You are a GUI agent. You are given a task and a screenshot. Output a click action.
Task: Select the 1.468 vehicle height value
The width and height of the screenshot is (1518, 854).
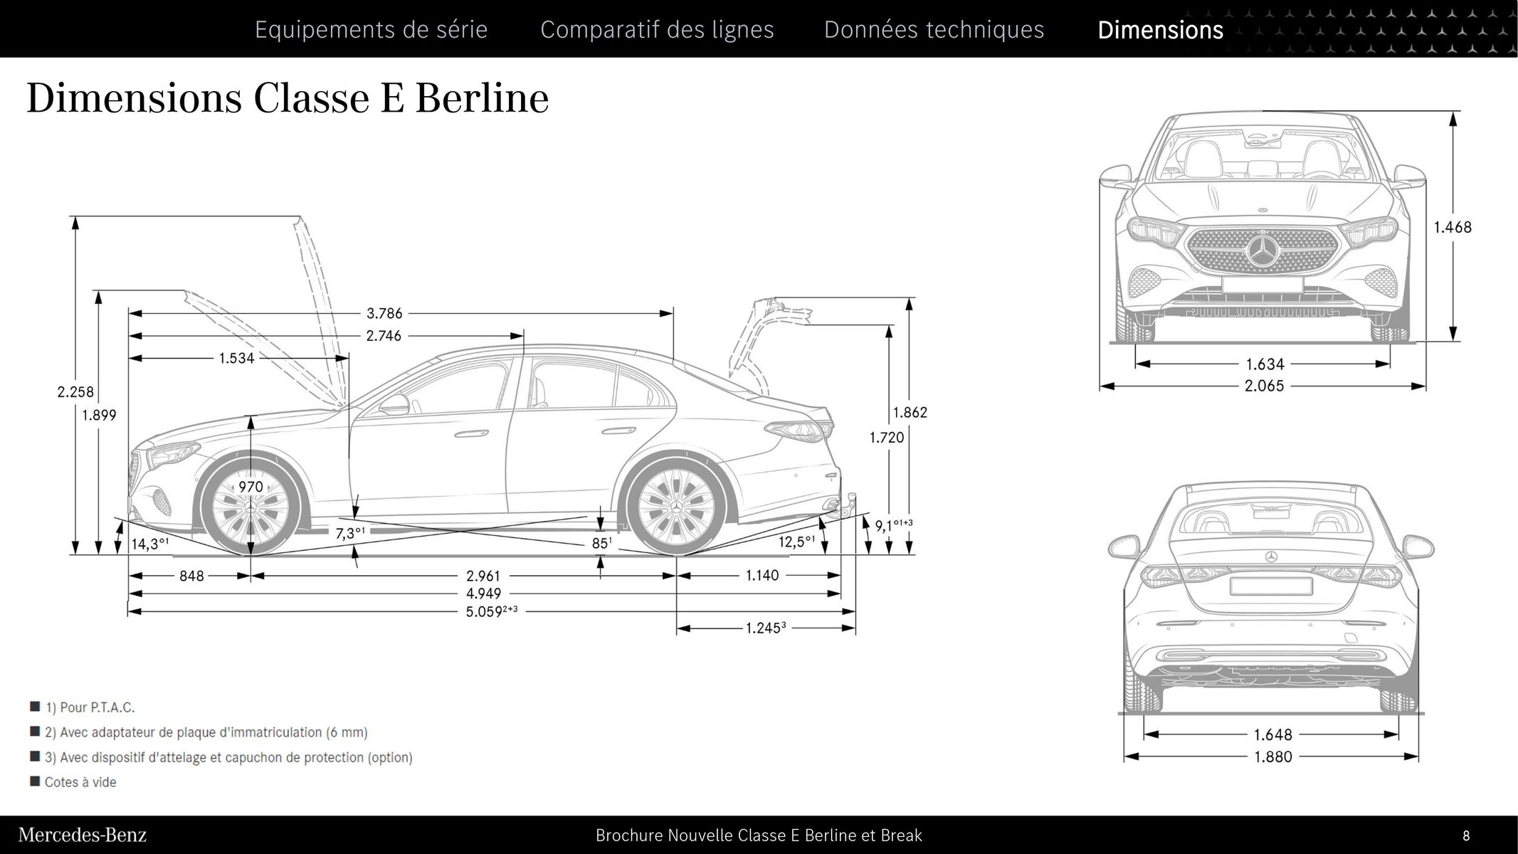(x=1453, y=227)
